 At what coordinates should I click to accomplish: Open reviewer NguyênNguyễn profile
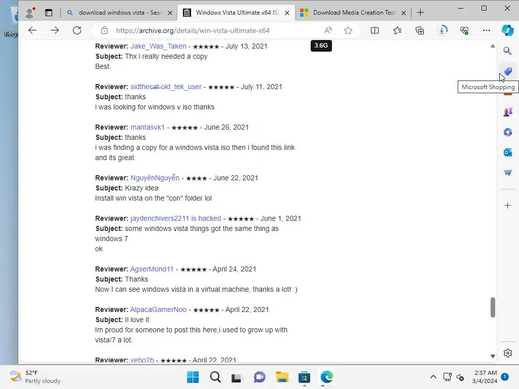pyautogui.click(x=155, y=178)
